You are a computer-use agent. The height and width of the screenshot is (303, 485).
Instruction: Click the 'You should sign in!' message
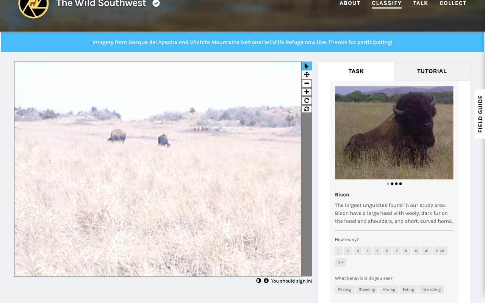point(292,281)
